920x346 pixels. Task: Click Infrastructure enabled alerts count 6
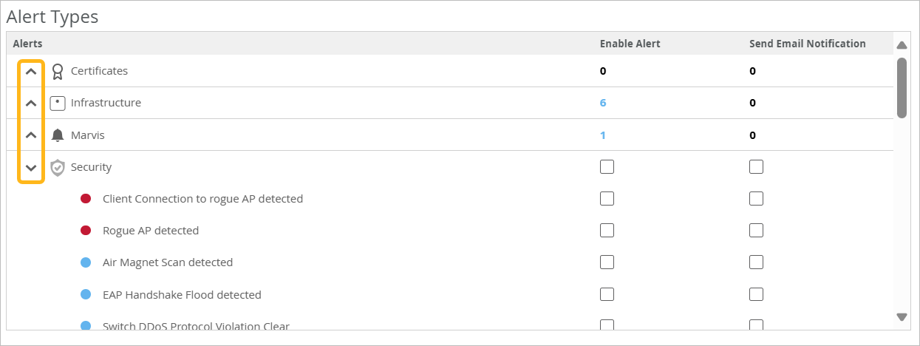[603, 104]
